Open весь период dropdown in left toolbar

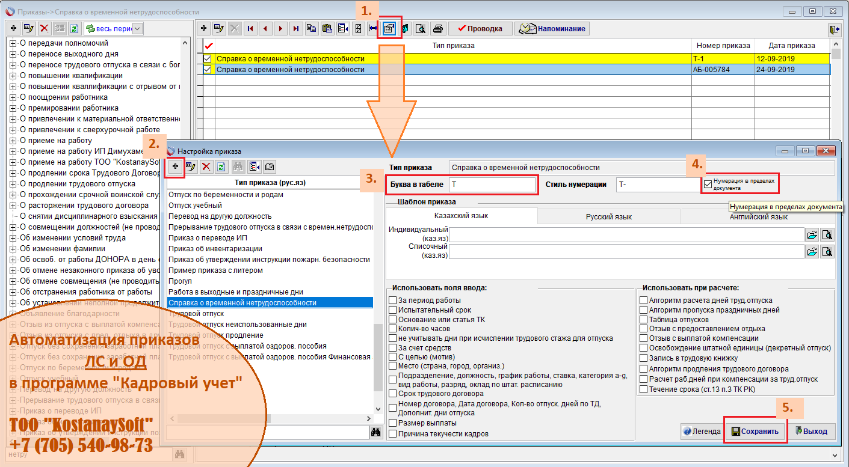pyautogui.click(x=137, y=28)
